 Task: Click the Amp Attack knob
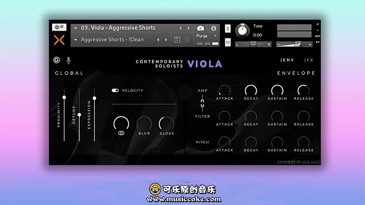(x=225, y=90)
